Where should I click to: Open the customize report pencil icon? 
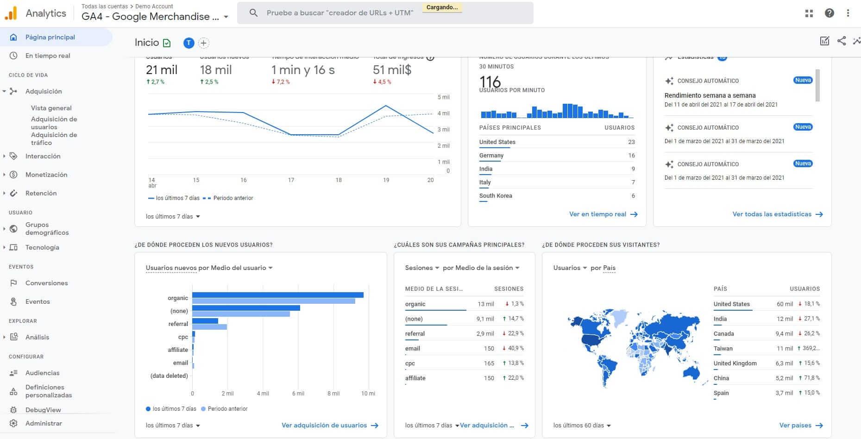[825, 41]
